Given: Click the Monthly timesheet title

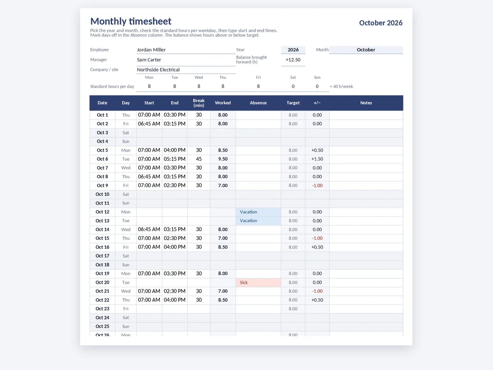Looking at the screenshot, I should pyautogui.click(x=131, y=21).
